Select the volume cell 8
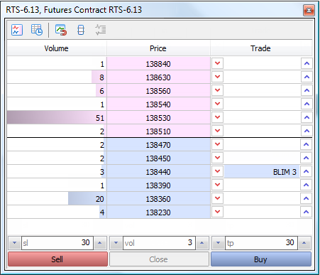The width and height of the screenshot is (320, 275). 57,77
